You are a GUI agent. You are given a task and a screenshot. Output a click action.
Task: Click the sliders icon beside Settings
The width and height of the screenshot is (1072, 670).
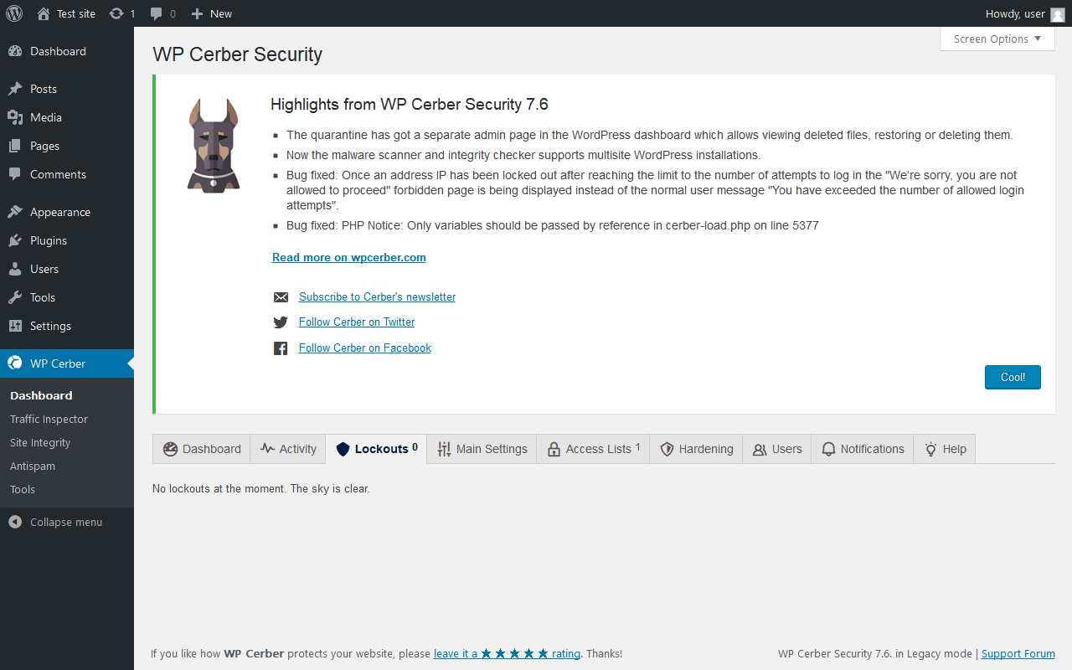pyautogui.click(x=15, y=326)
